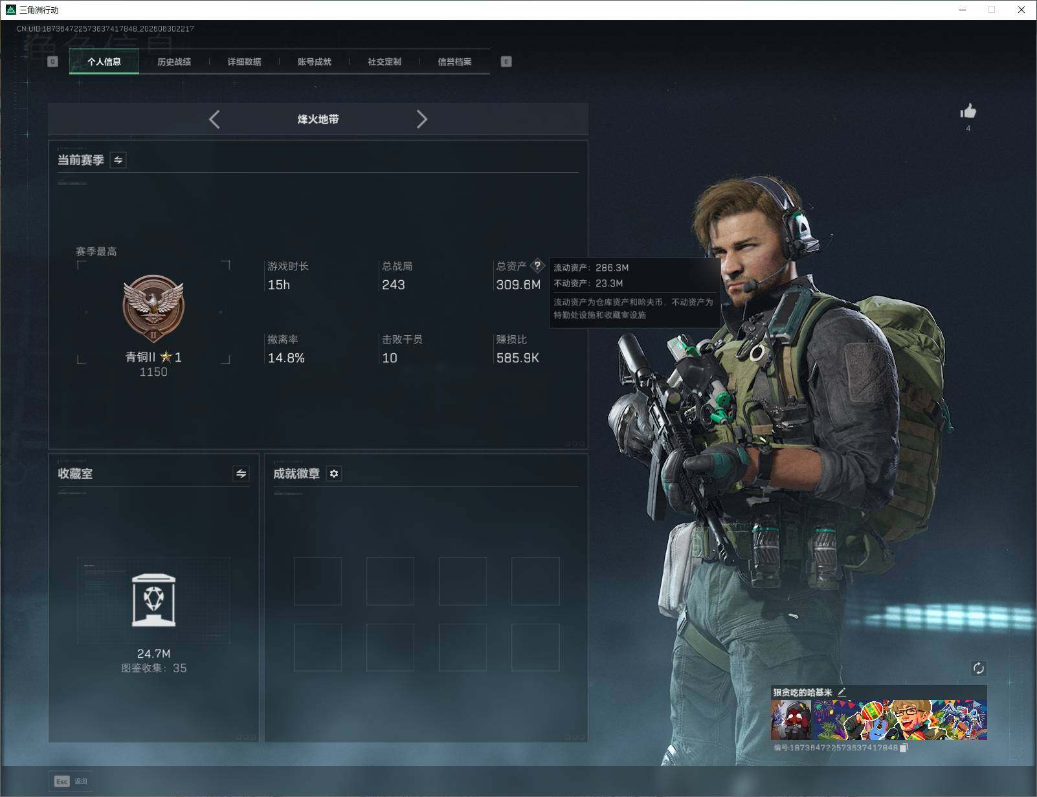Image resolution: width=1037 pixels, height=797 pixels.
Task: Give a thumbs-up like to profile
Action: coord(968,111)
